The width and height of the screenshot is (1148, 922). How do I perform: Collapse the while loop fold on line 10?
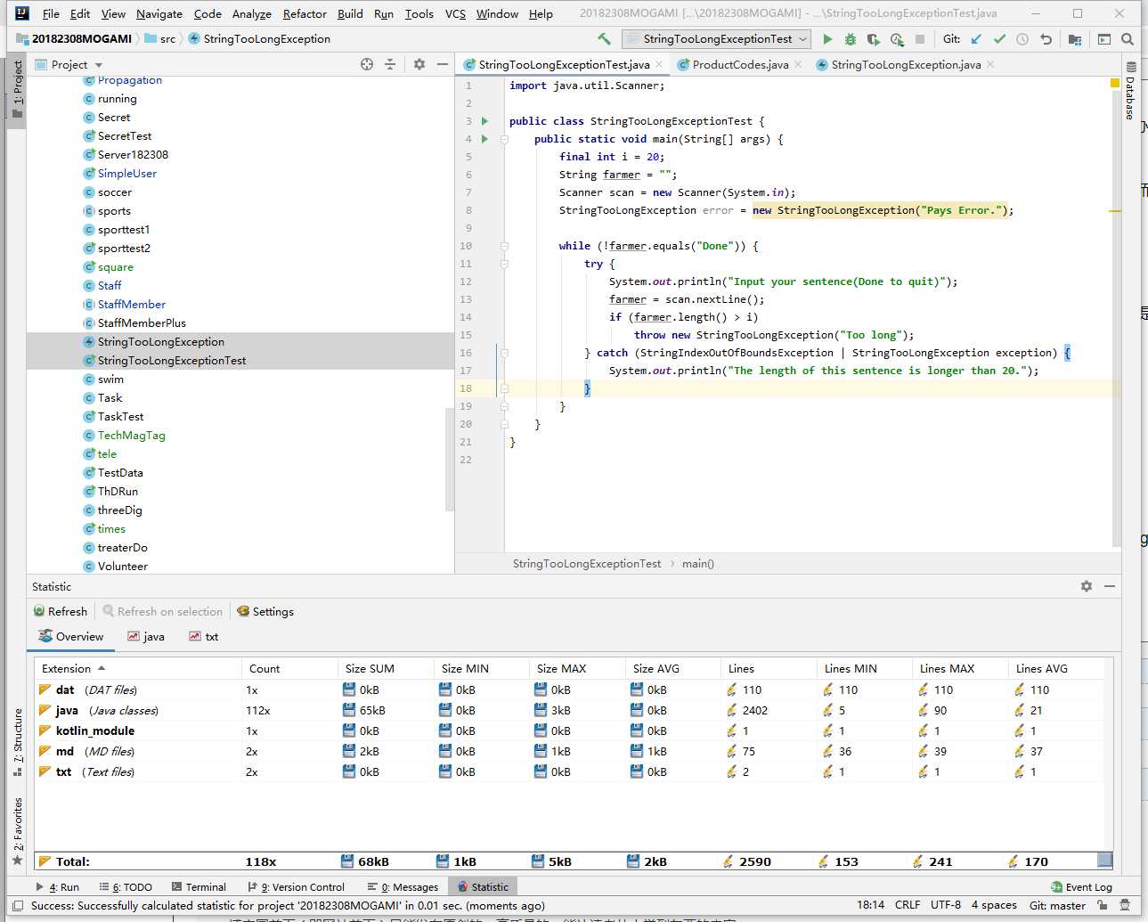(504, 246)
